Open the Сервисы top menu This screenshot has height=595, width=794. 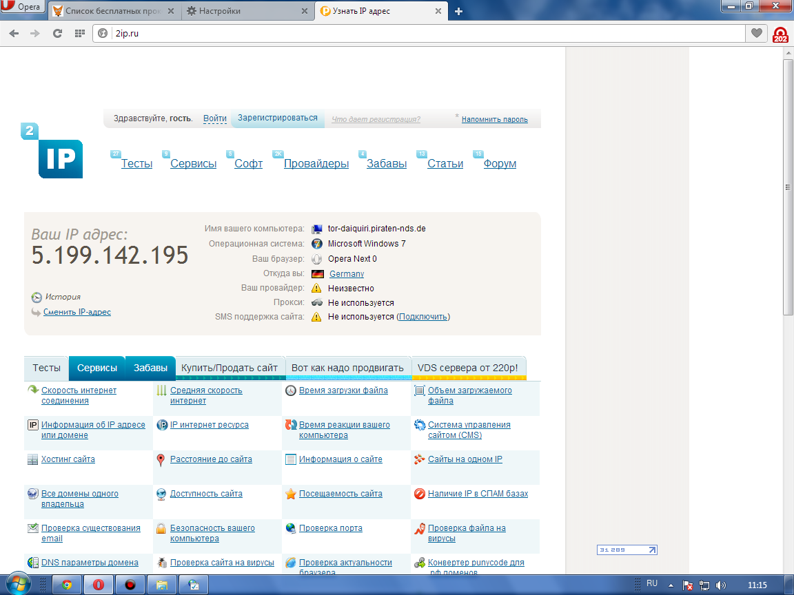click(x=194, y=163)
